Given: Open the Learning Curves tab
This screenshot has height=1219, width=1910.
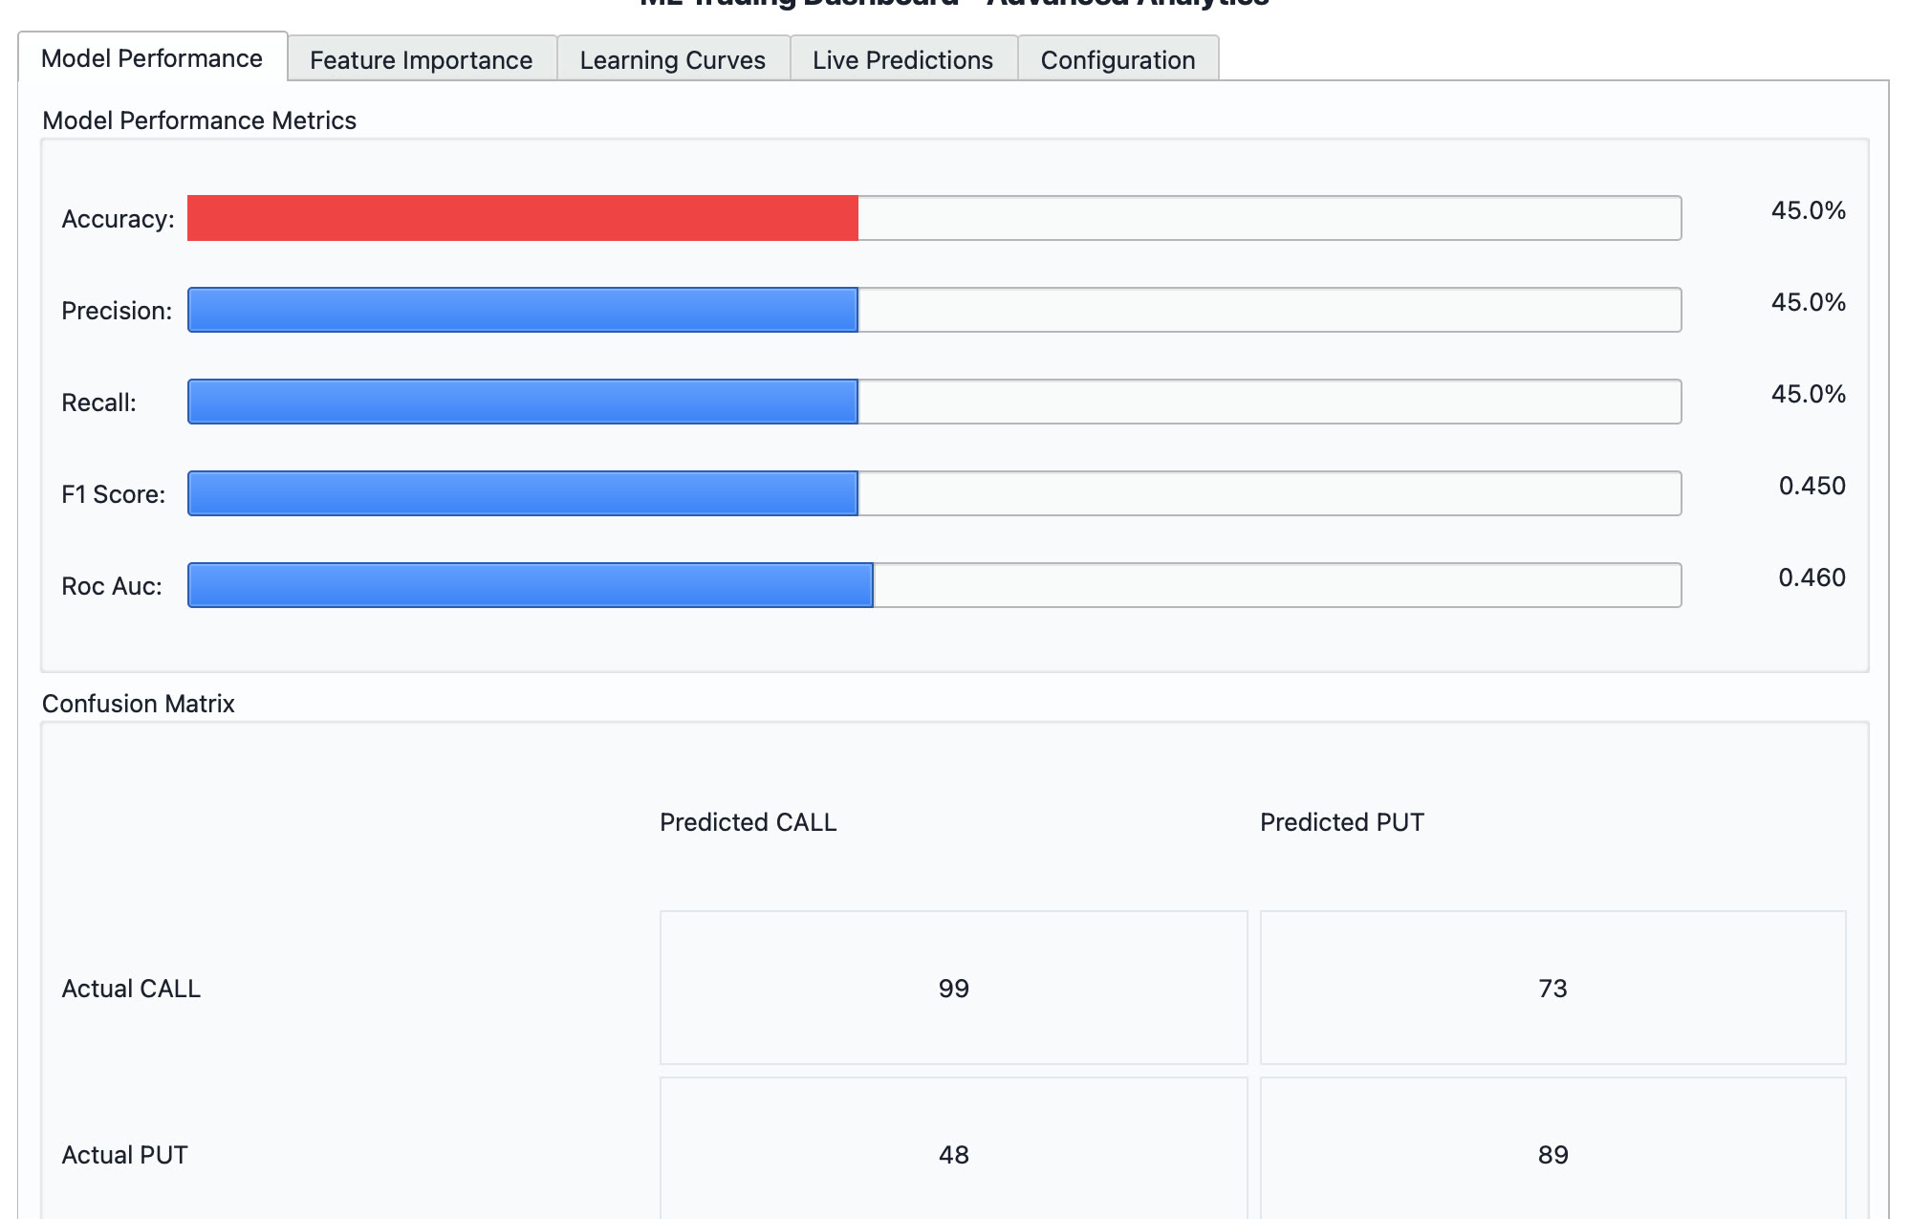Looking at the screenshot, I should (x=673, y=59).
